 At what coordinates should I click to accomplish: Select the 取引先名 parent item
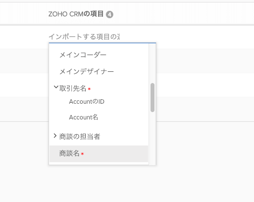point(73,88)
